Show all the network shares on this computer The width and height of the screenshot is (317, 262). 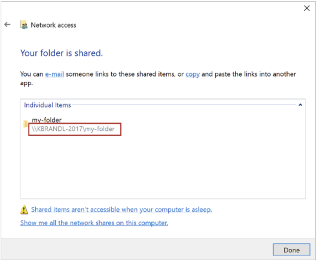click(x=94, y=223)
